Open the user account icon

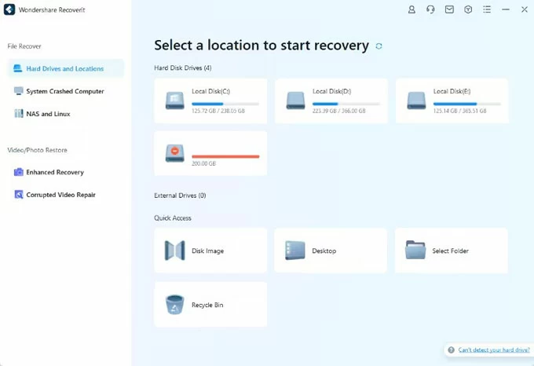pyautogui.click(x=411, y=9)
